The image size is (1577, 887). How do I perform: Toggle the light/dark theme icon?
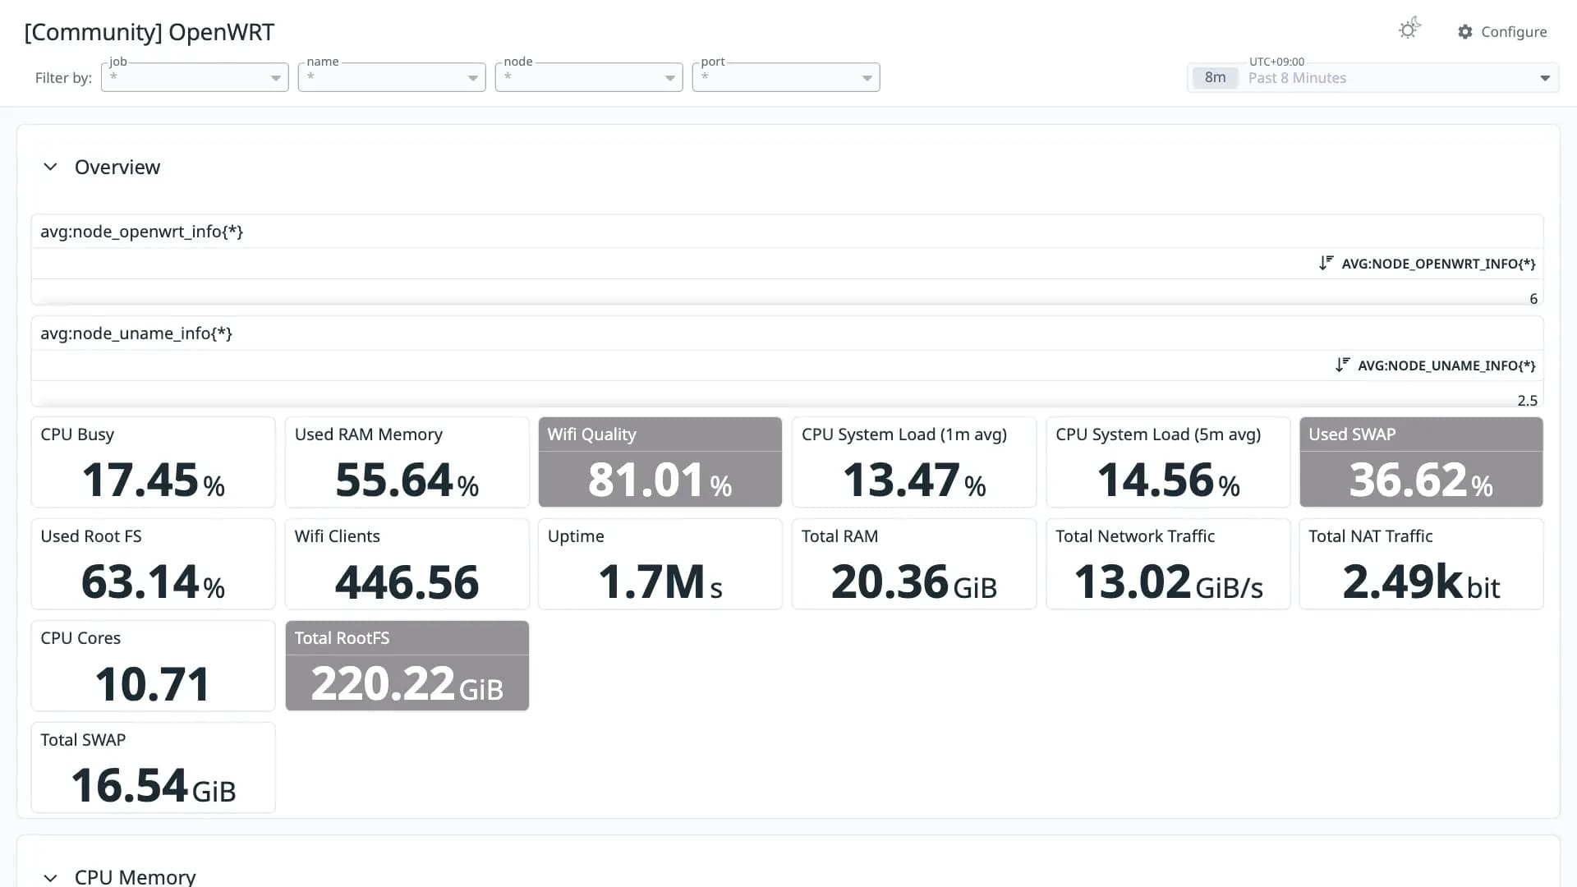tap(1409, 30)
